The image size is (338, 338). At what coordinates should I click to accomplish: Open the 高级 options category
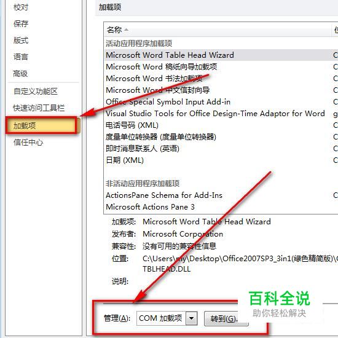pos(20,74)
